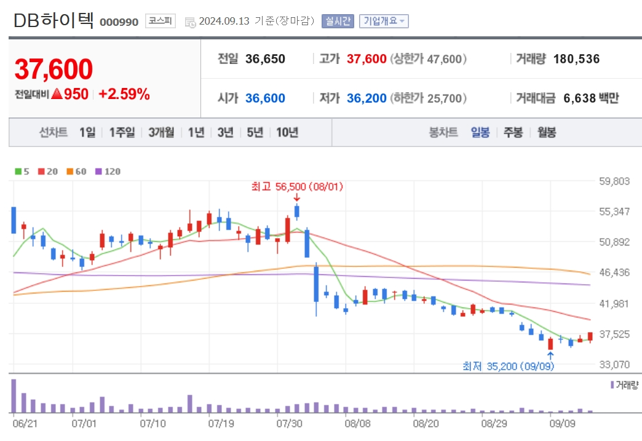
Task: Click the orange 60-day moving average swatch
Action: 70,172
